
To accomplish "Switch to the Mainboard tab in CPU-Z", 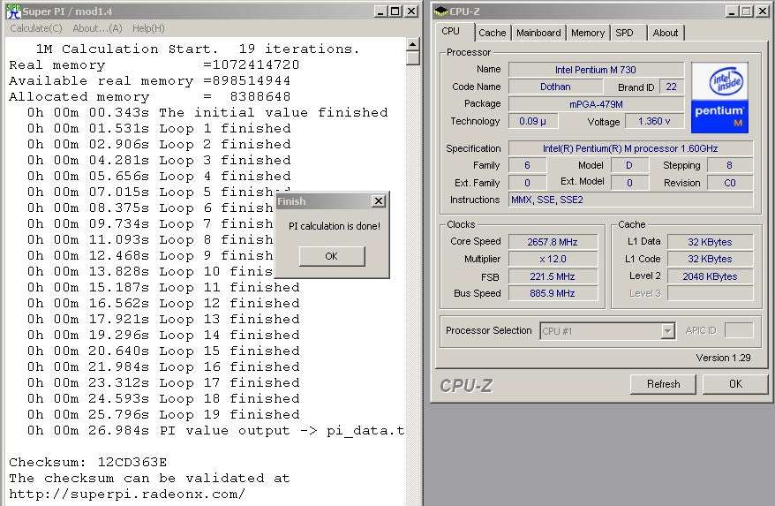I will coord(538,33).
